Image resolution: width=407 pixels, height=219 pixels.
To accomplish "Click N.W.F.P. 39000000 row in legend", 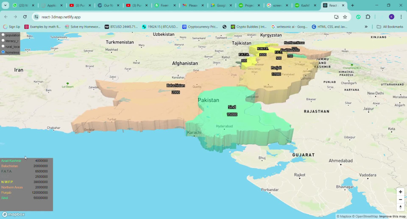I will point(24,182).
